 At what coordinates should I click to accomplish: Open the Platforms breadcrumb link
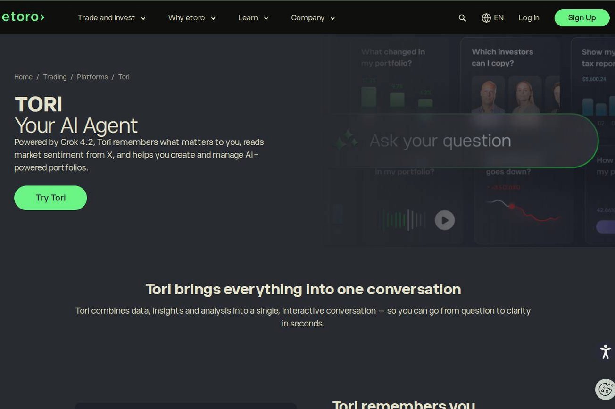92,77
